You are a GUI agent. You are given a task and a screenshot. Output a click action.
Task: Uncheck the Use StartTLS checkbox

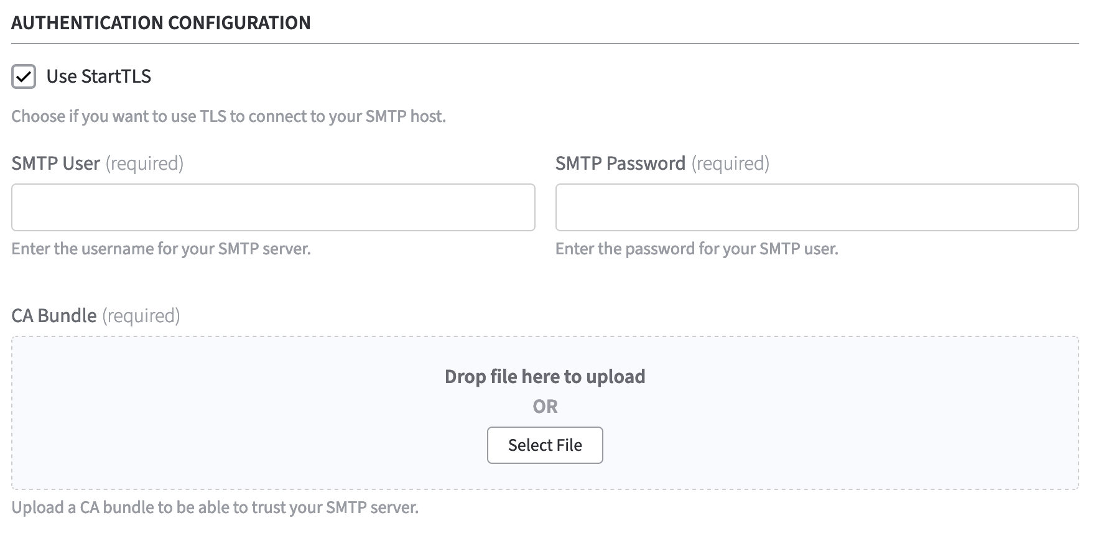pos(24,77)
